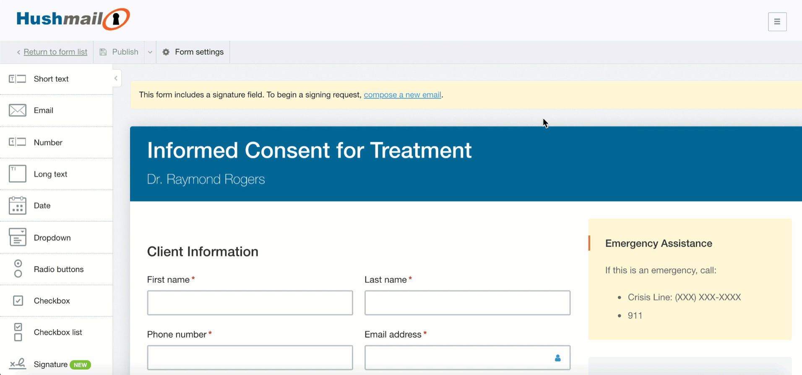Open Form settings

(x=193, y=52)
